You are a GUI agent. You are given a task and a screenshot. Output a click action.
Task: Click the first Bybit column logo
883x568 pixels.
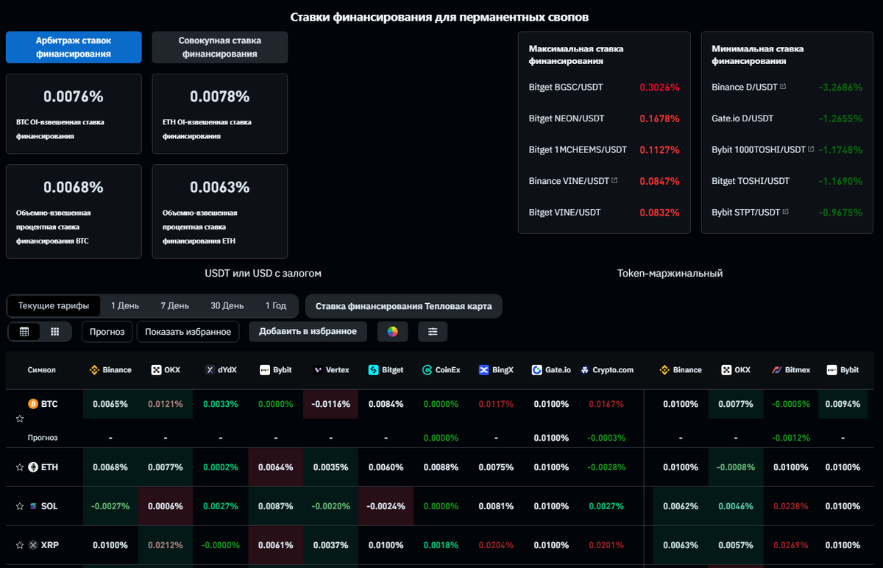[x=265, y=370]
